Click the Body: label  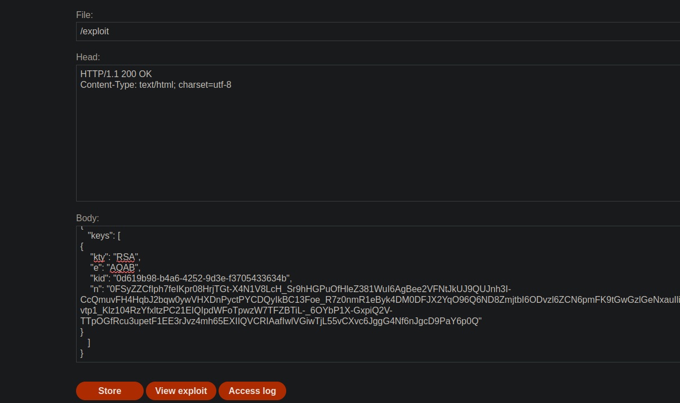pyautogui.click(x=87, y=218)
